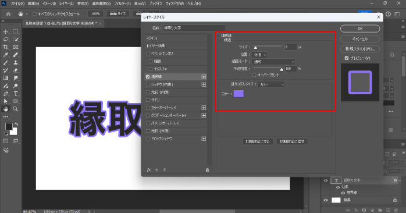Select the Spot Healing Brush tool

tap(16, 55)
